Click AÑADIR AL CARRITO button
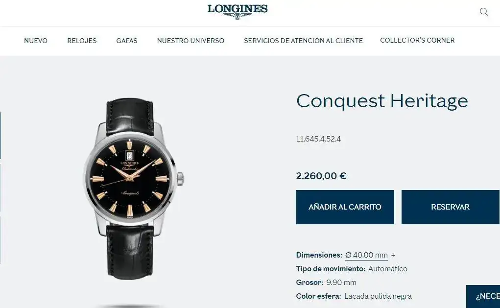 345,207
